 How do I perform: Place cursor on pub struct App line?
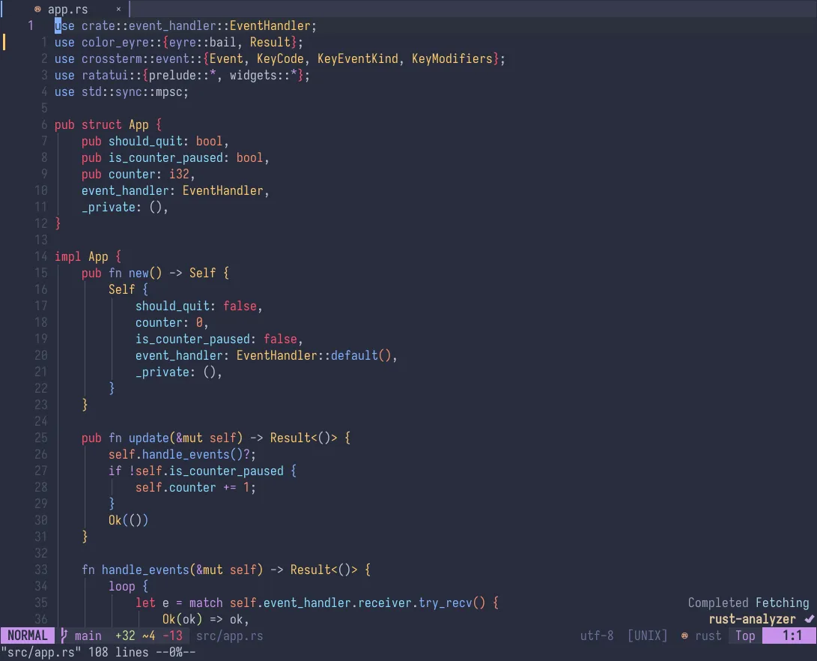click(109, 124)
